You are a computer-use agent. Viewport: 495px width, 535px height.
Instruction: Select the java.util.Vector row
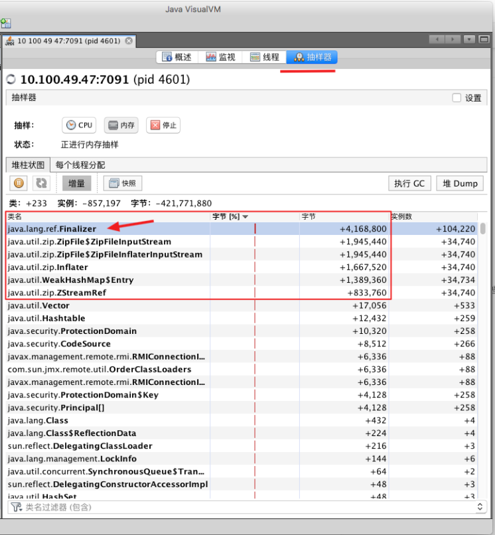tap(242, 305)
